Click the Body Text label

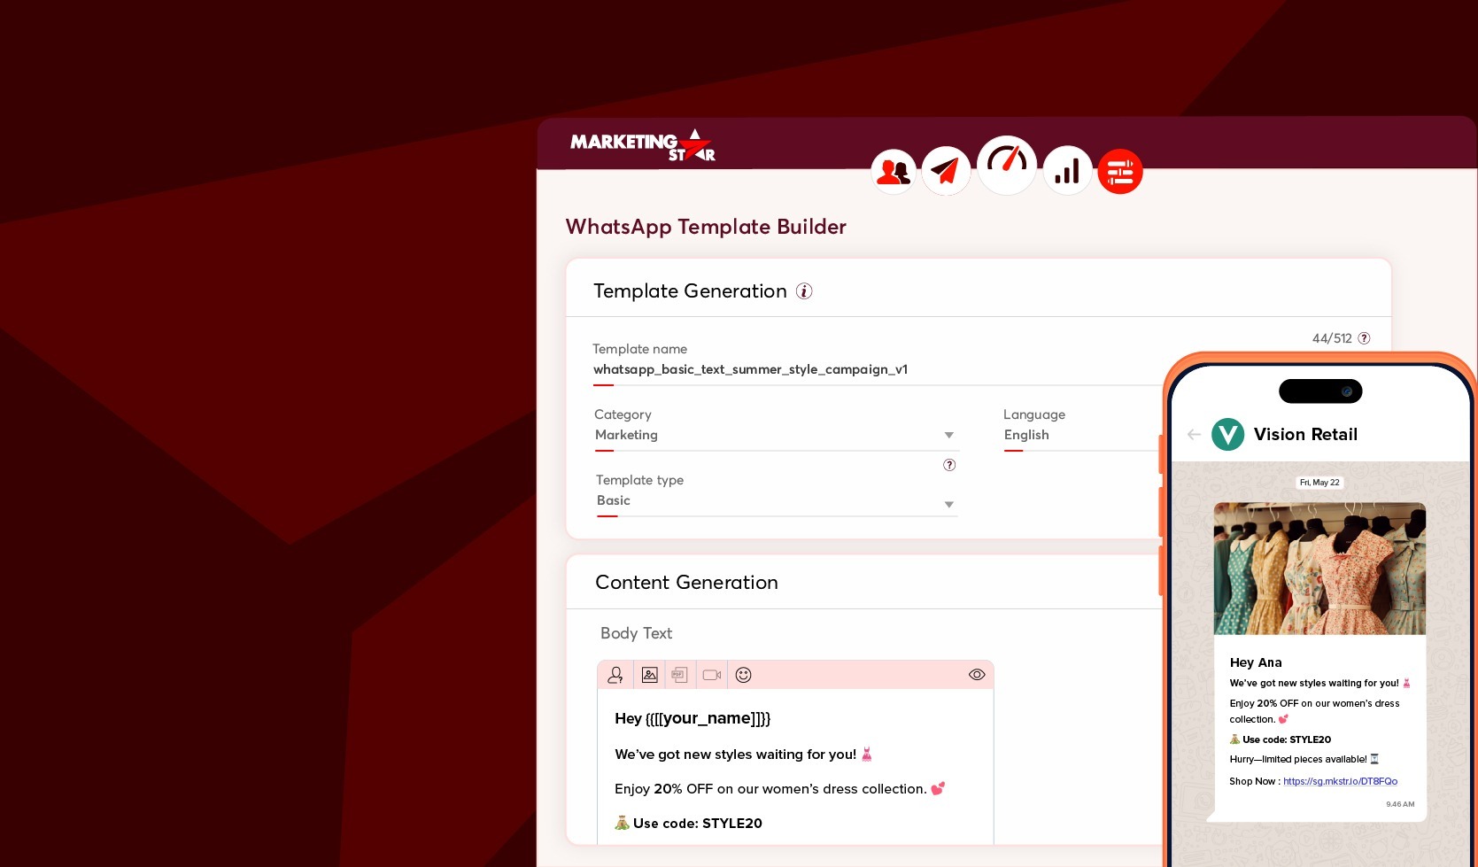coord(636,633)
